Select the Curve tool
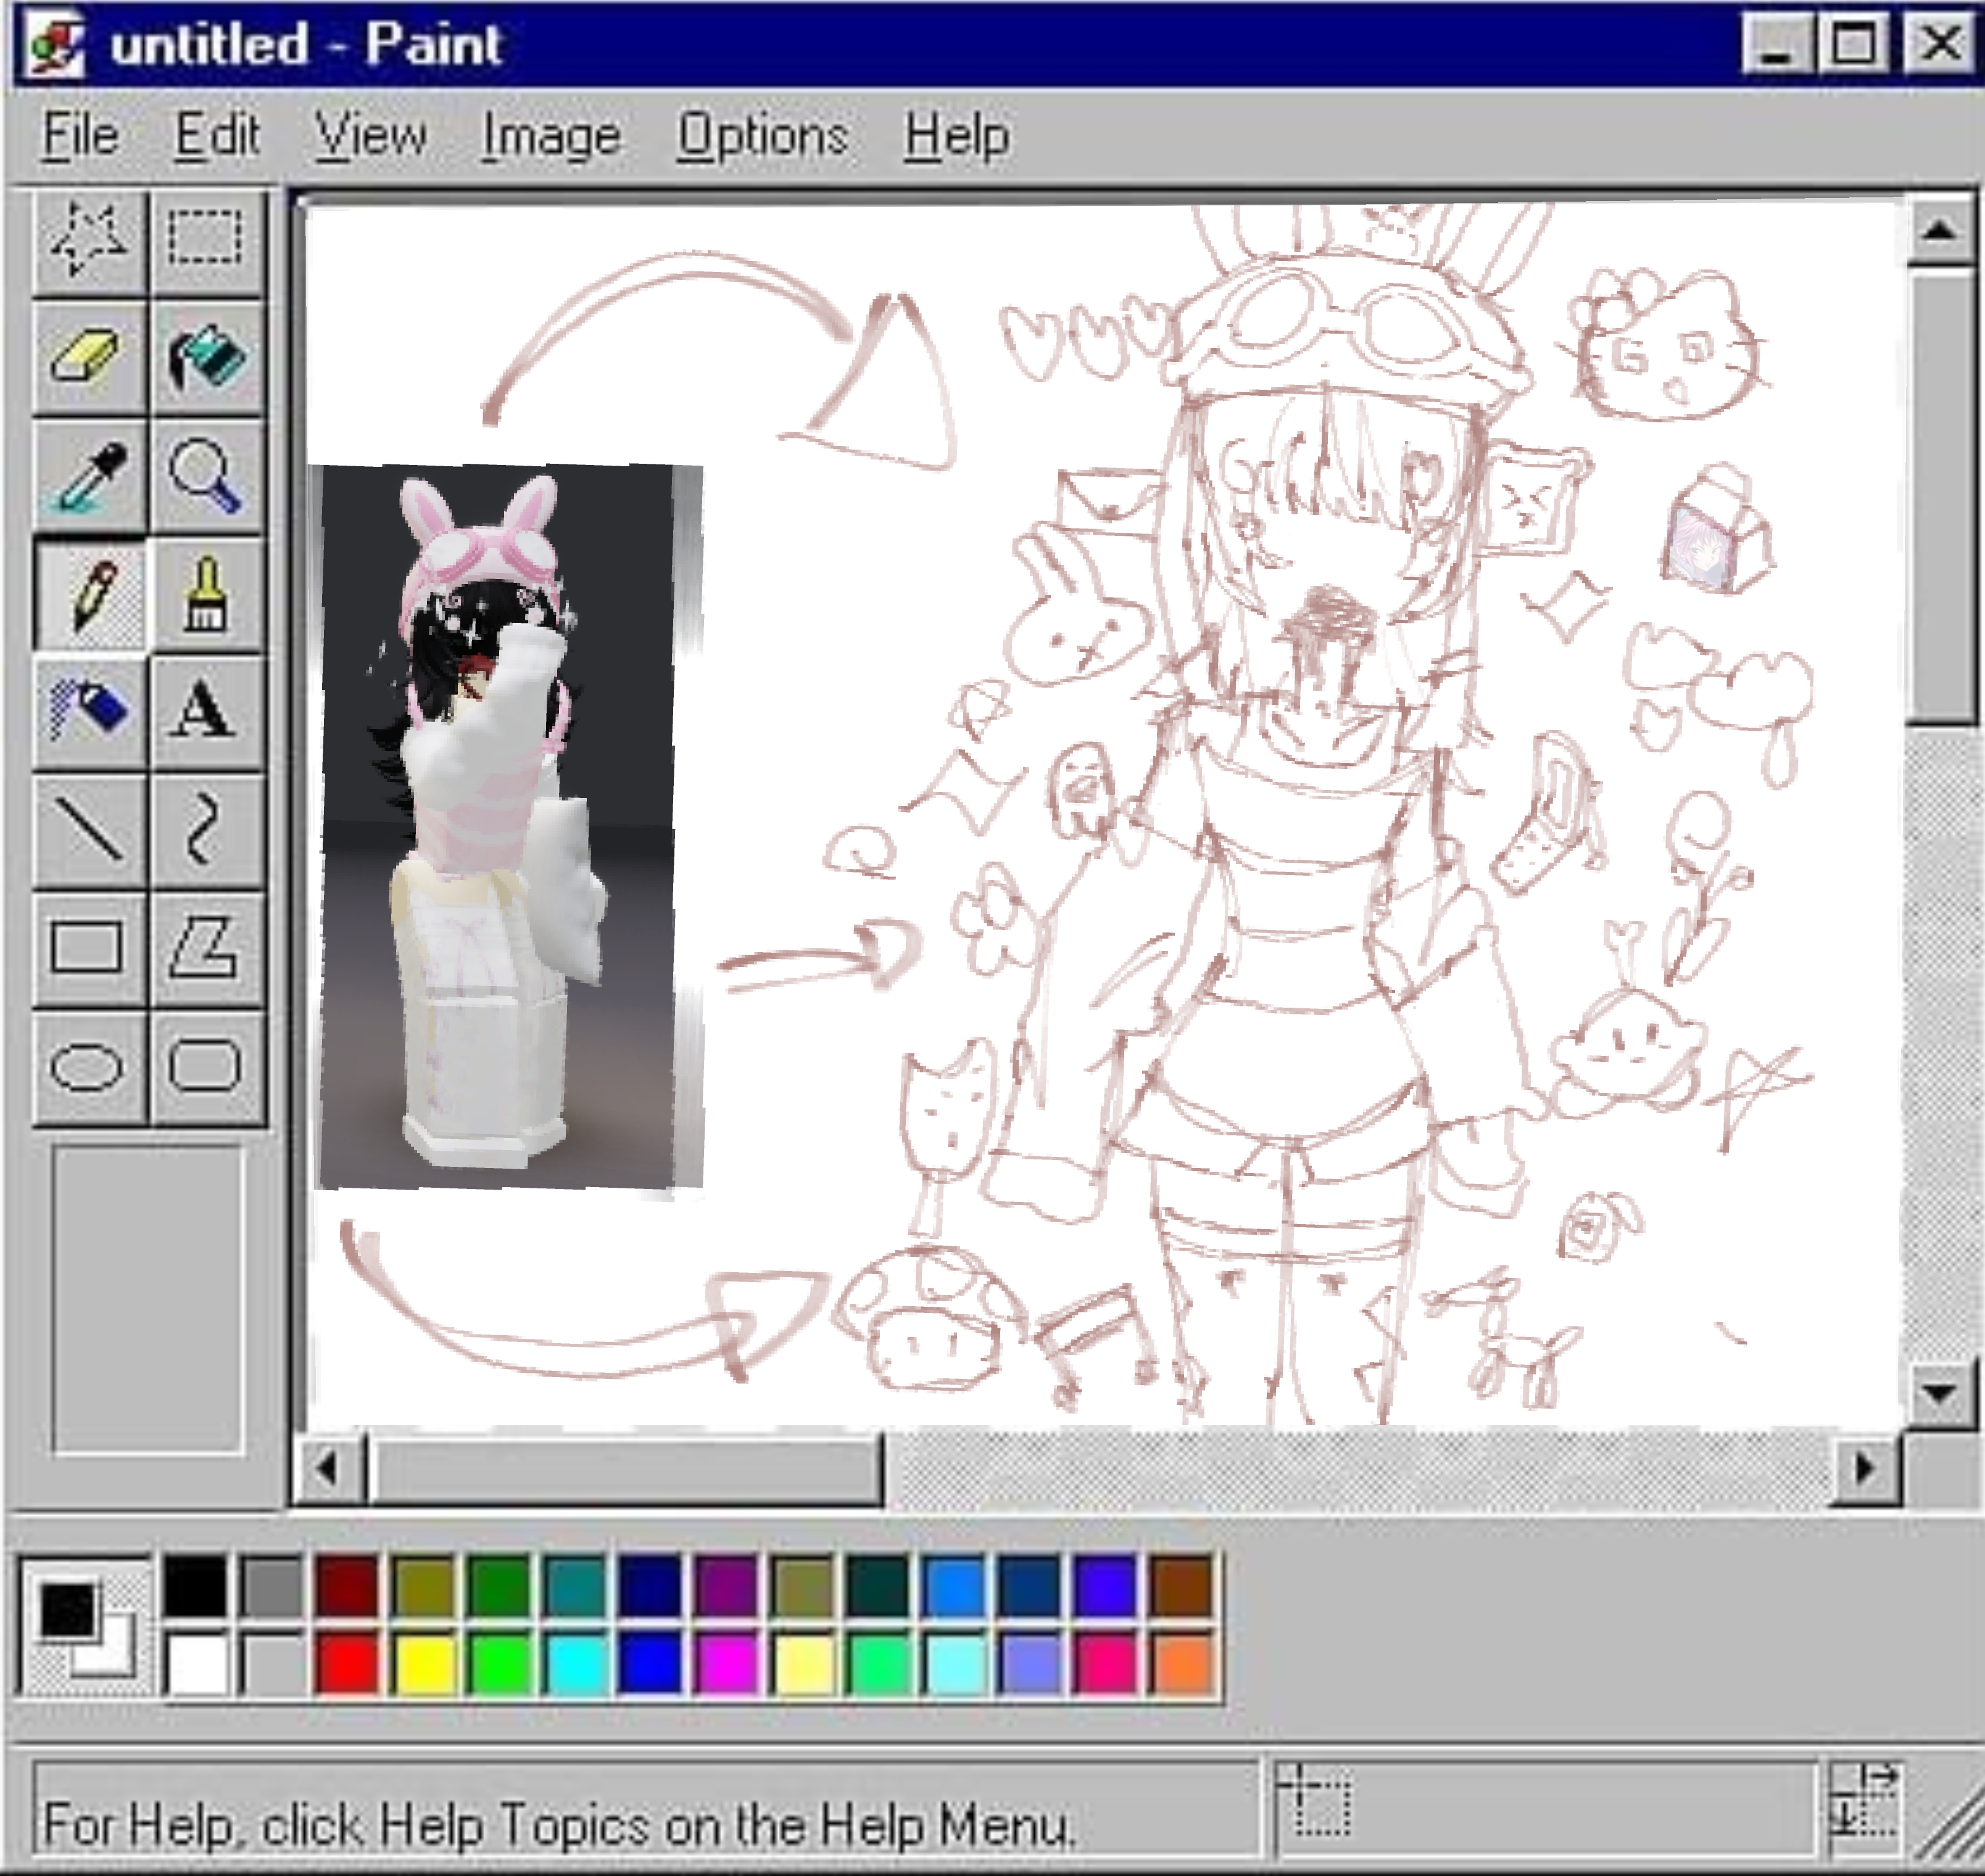This screenshot has width=1985, height=1876. 206,830
